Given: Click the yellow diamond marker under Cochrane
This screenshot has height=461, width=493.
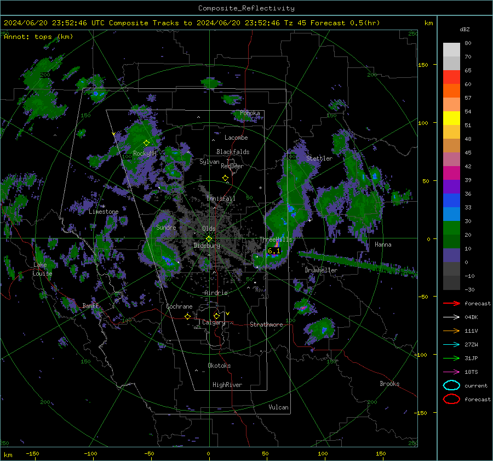Looking at the screenshot, I should coord(187,316).
